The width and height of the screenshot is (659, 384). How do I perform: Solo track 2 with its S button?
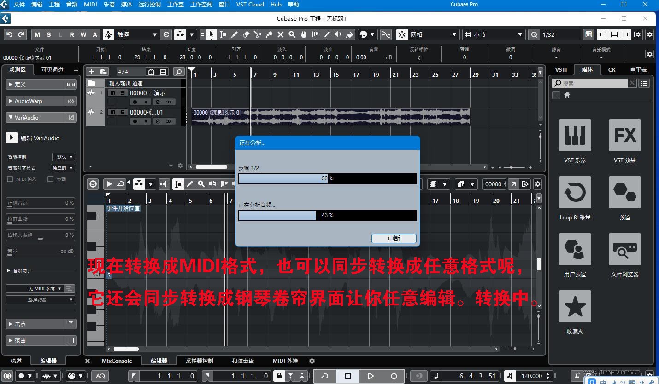(122, 112)
